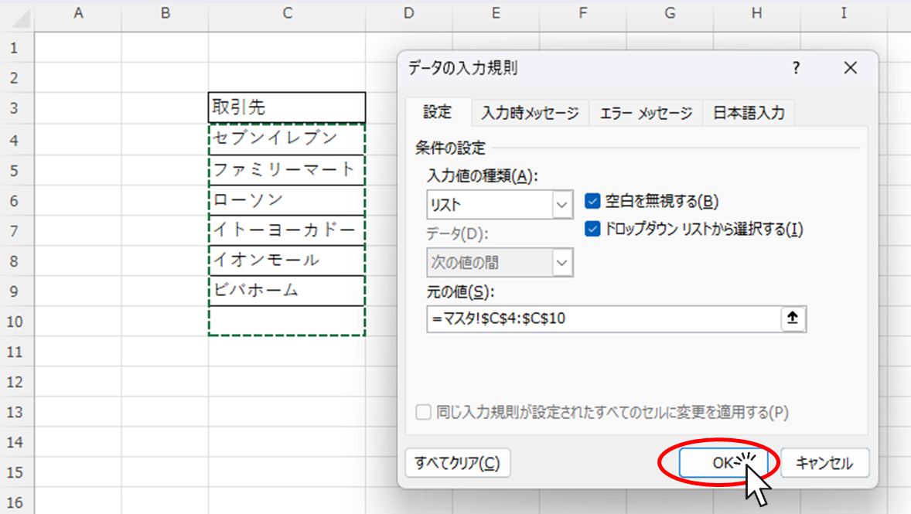911x514 pixels.
Task: Check 同じ入力規則が設定されたすべてのセルに変更を適用する
Action: point(424,412)
